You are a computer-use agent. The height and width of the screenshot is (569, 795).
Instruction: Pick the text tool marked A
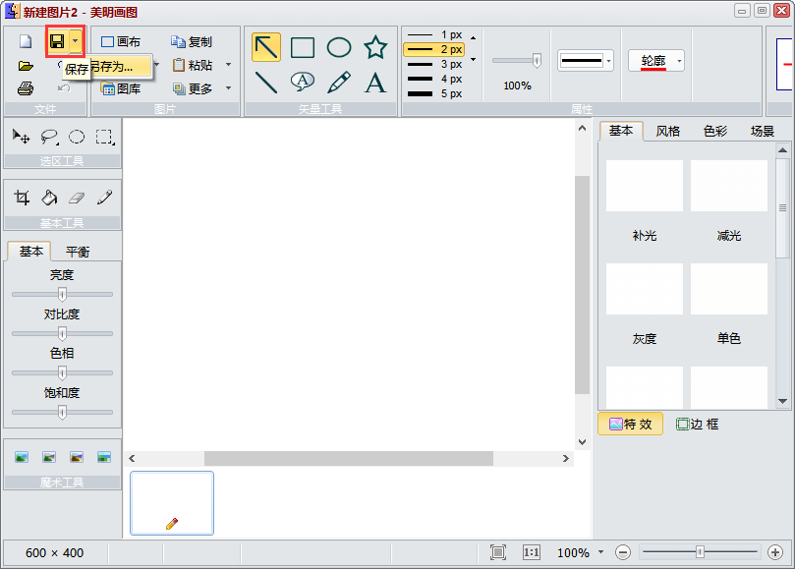click(375, 83)
